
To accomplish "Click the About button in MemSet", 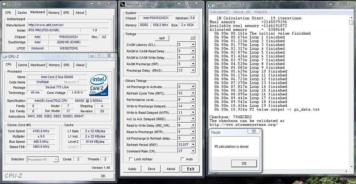I will click(171, 169).
